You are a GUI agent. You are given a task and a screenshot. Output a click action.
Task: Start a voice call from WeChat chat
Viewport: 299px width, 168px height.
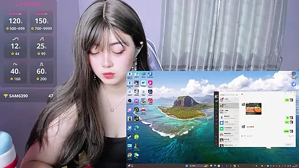click(x=290, y=136)
